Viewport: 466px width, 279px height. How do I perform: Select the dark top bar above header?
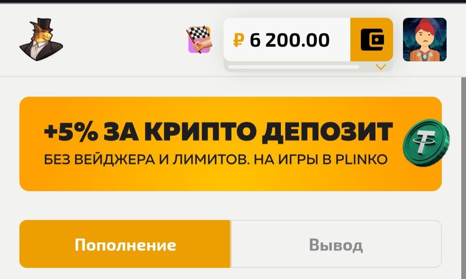233,1
